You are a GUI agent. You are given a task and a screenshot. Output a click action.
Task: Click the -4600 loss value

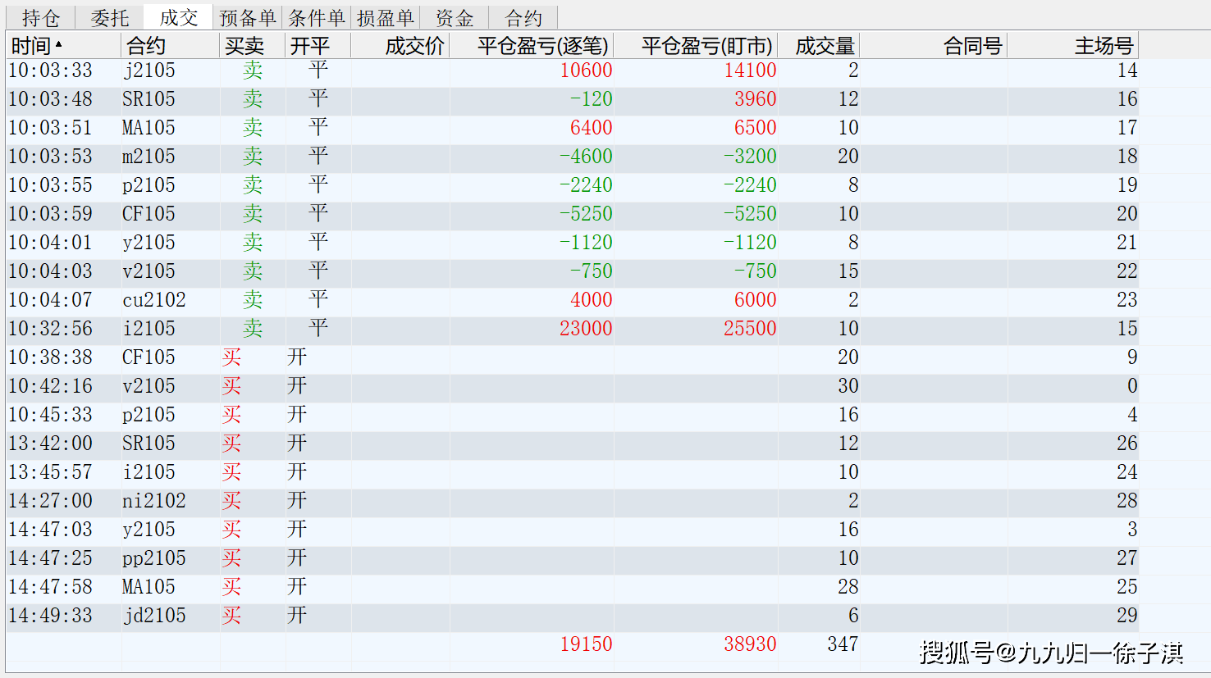[586, 157]
